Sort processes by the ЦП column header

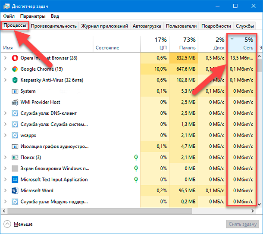[x=154, y=43]
